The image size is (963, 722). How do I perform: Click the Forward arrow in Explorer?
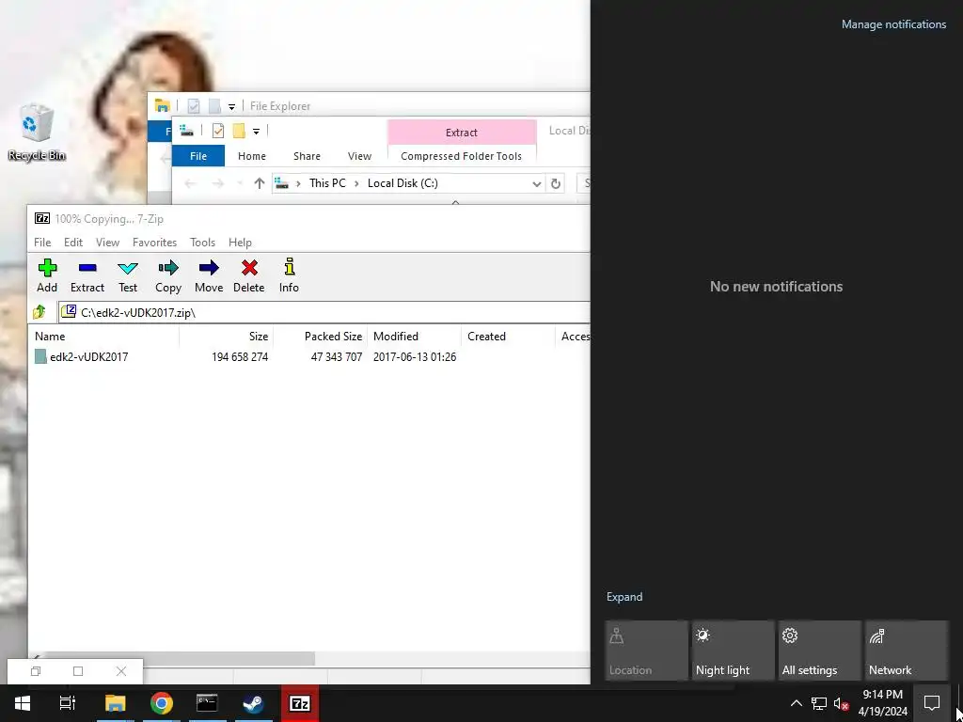pyautogui.click(x=217, y=183)
